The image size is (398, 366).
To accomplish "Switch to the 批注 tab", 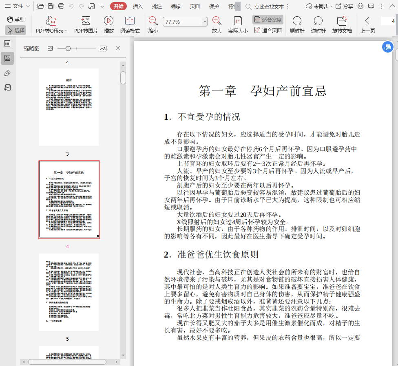I will 157,7.
